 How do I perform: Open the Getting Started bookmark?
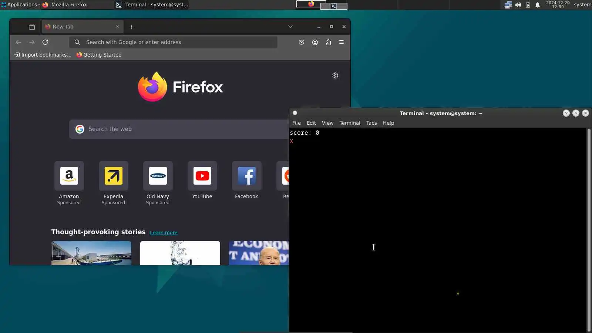tap(99, 55)
